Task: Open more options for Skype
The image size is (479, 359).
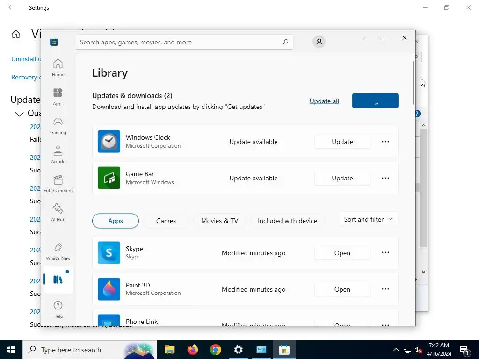Action: (385, 252)
